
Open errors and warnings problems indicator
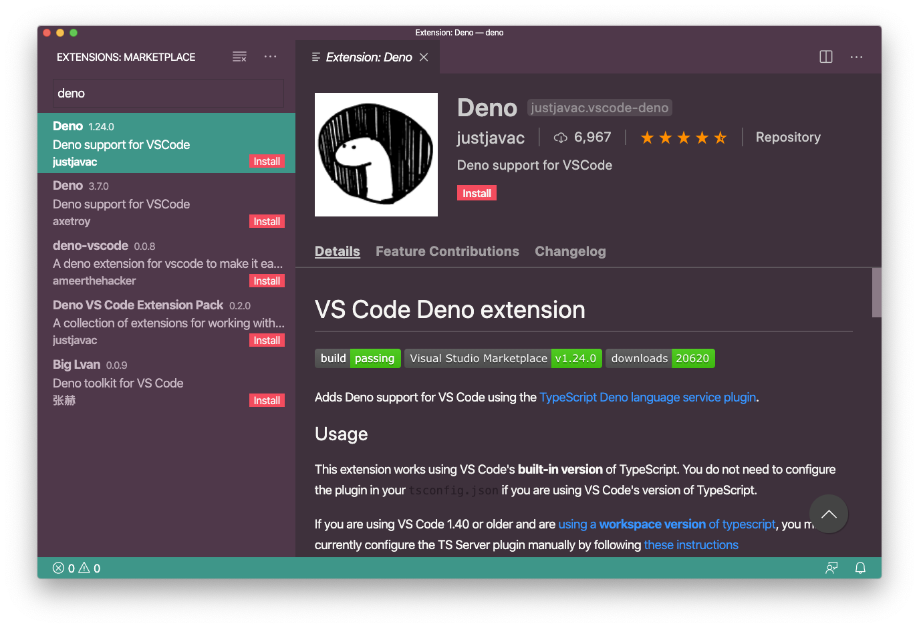[76, 568]
